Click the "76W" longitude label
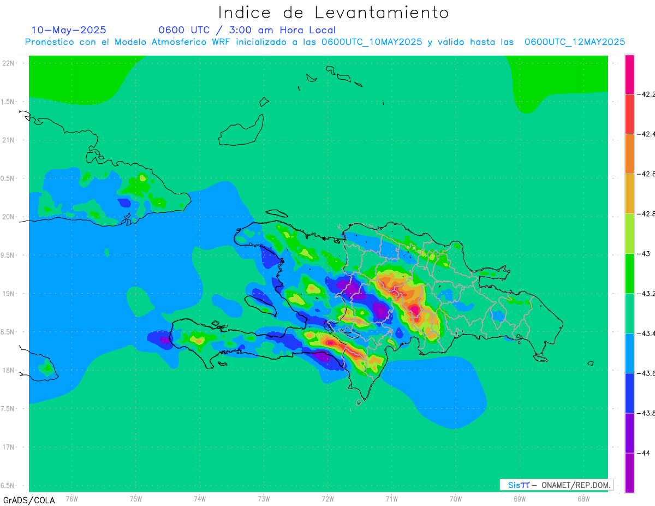Screen dimensions: 655x506 click(x=72, y=499)
